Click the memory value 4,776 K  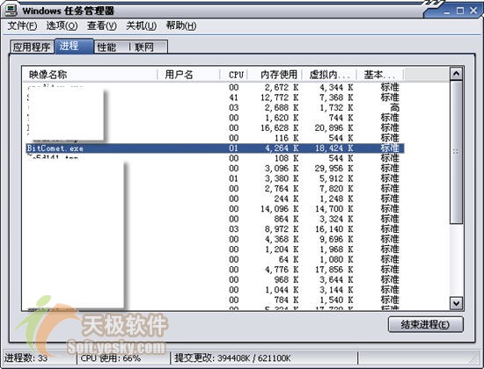coord(282,270)
